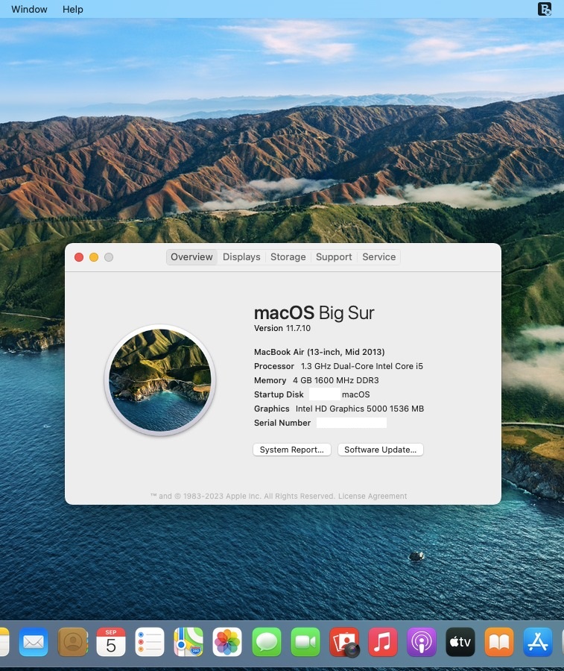The width and height of the screenshot is (564, 671).
Task: Switch to the Overview tab
Action: 191,256
